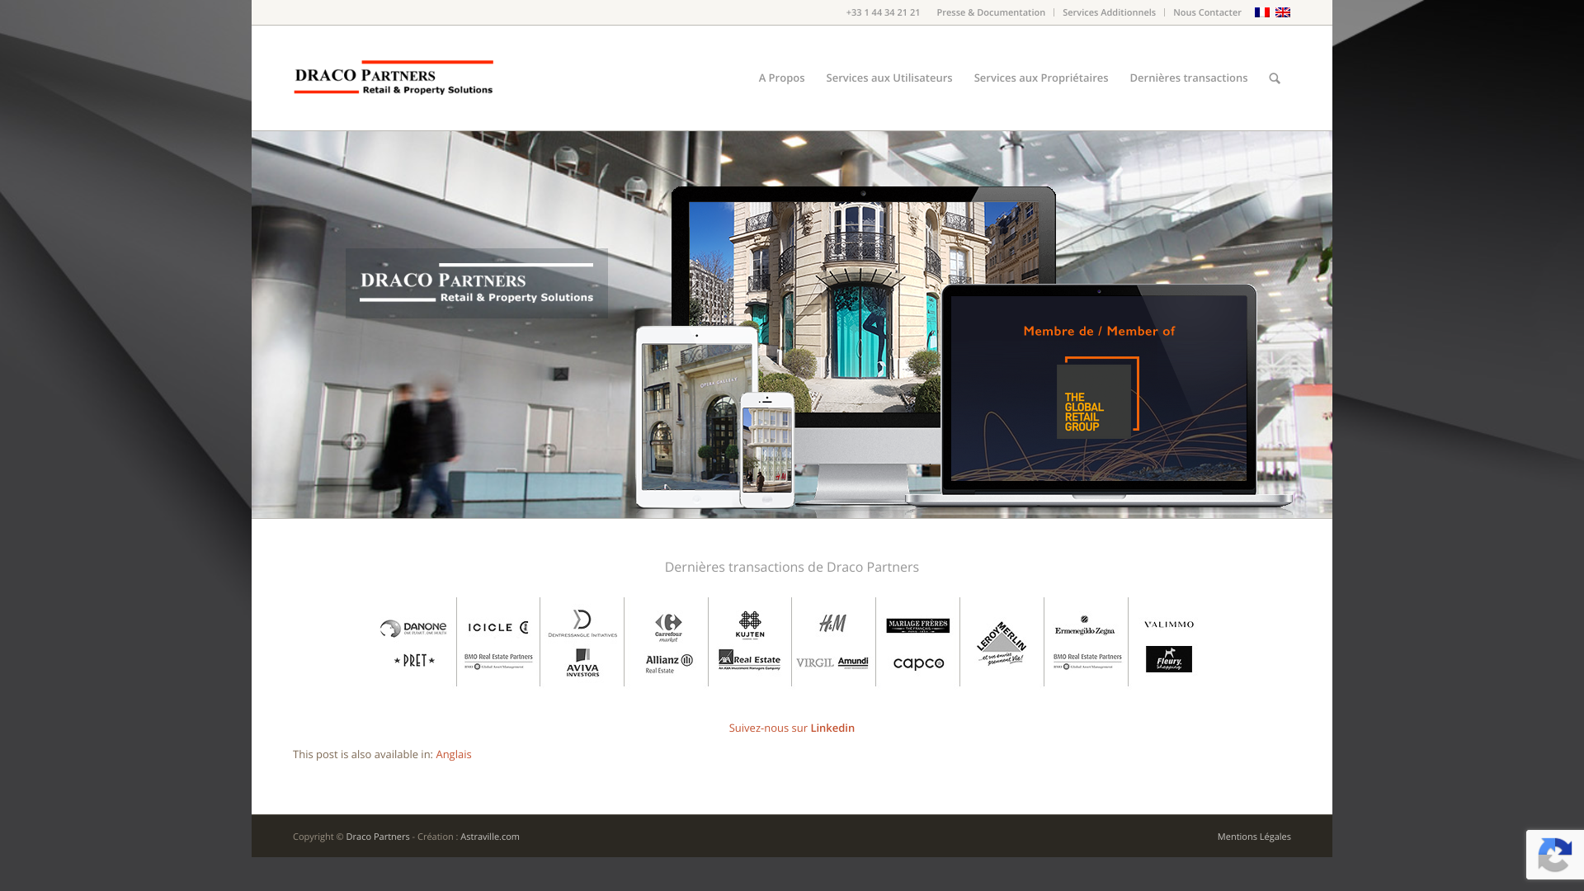Open Services Additionnels link

[1109, 12]
